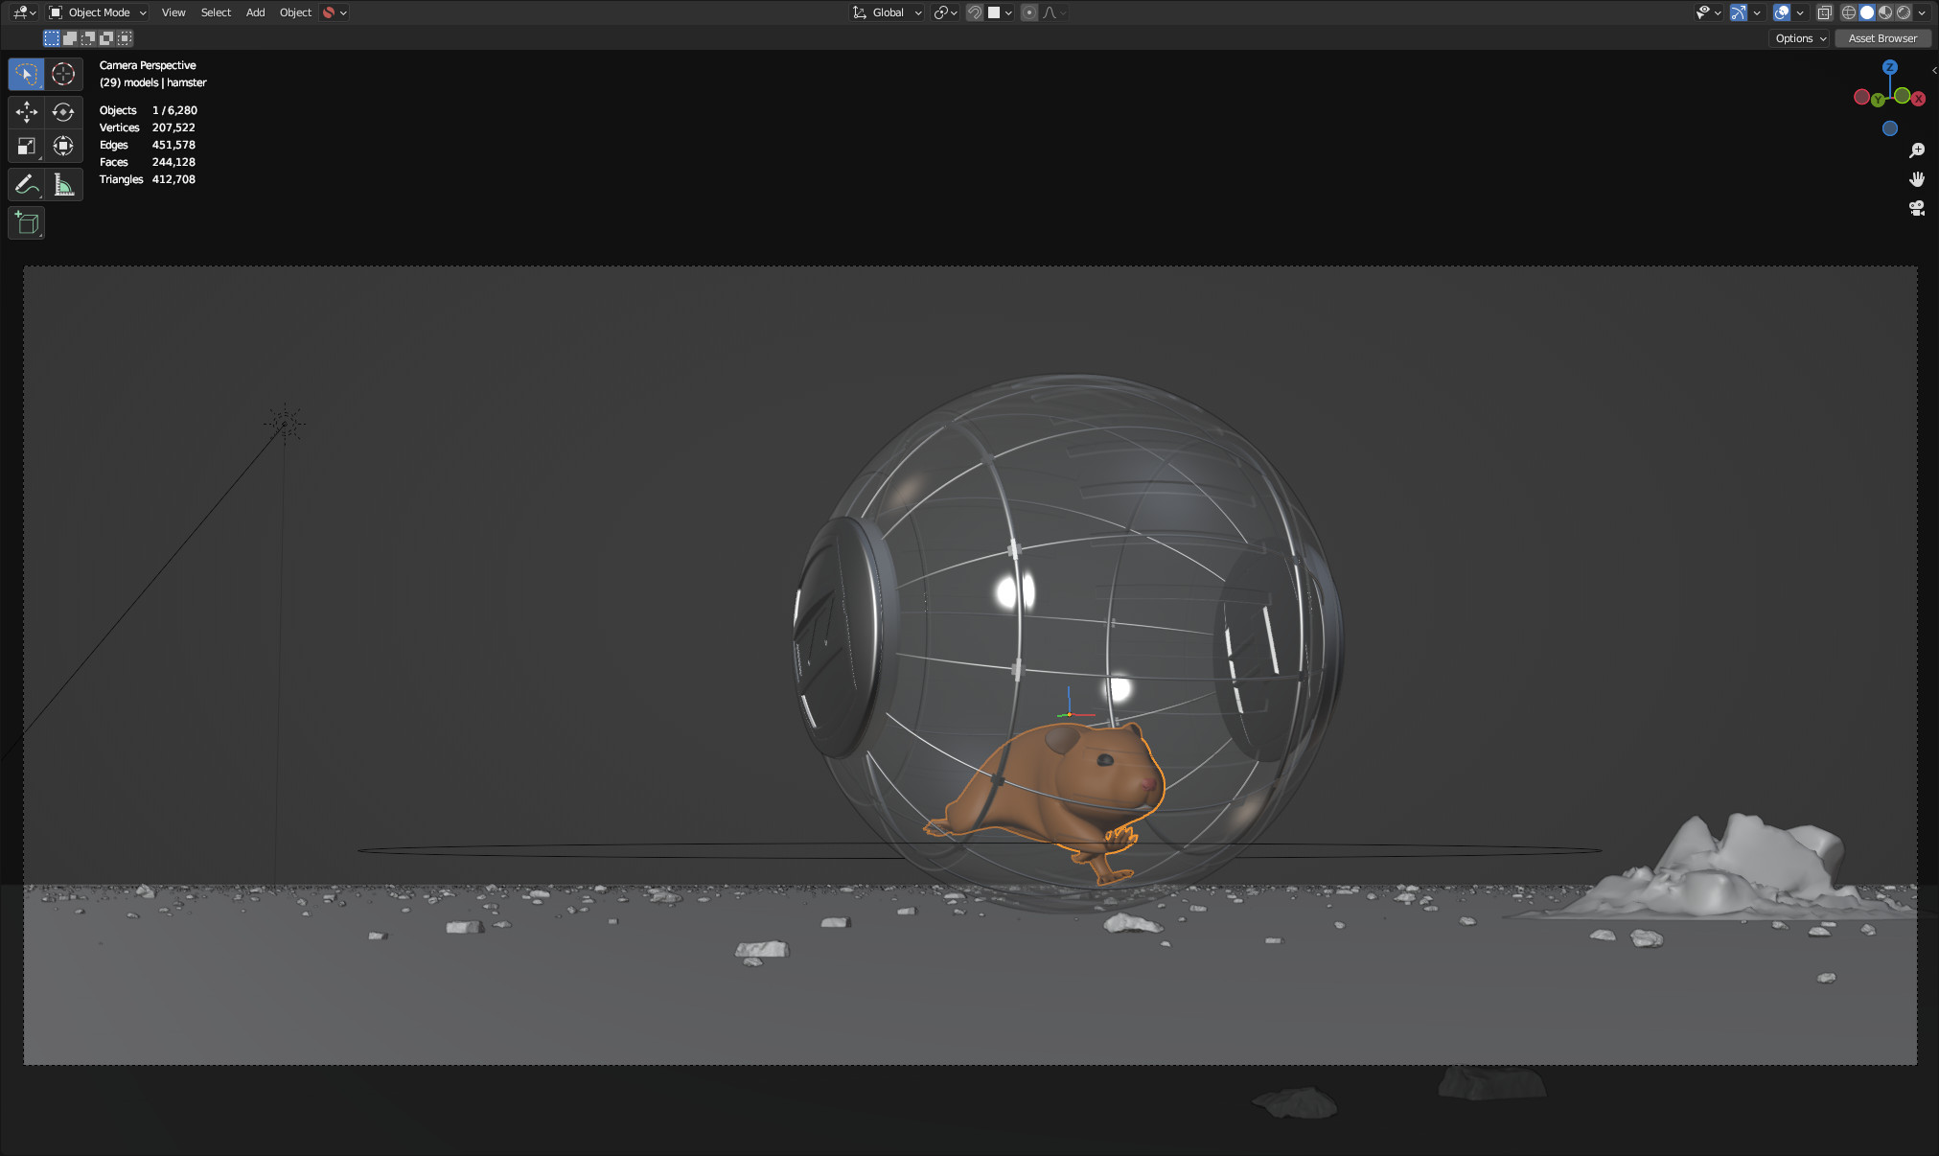The image size is (1939, 1156).
Task: Open the Global transform orientation dropdown
Action: click(887, 12)
